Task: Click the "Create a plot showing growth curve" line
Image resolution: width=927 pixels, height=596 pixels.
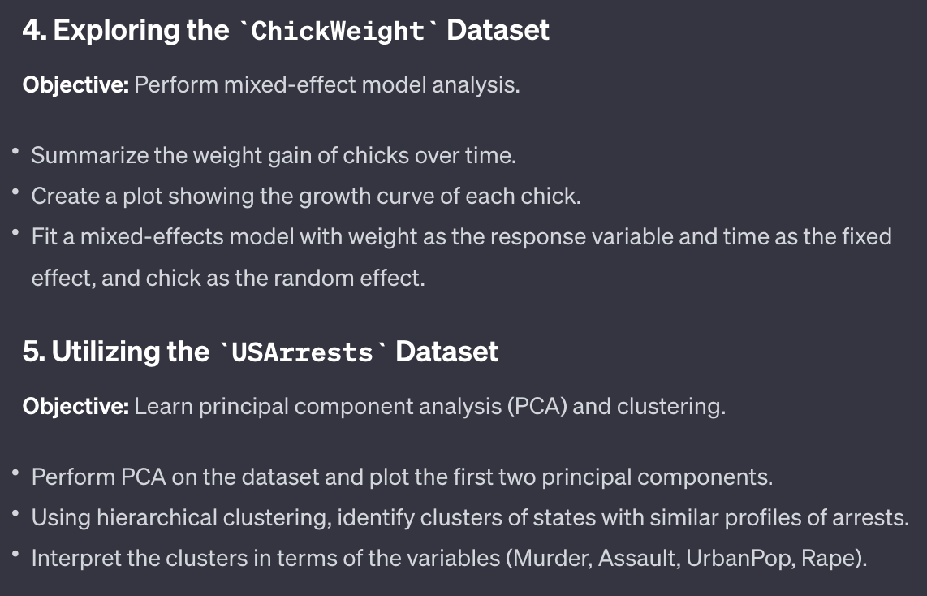Action: click(x=306, y=196)
